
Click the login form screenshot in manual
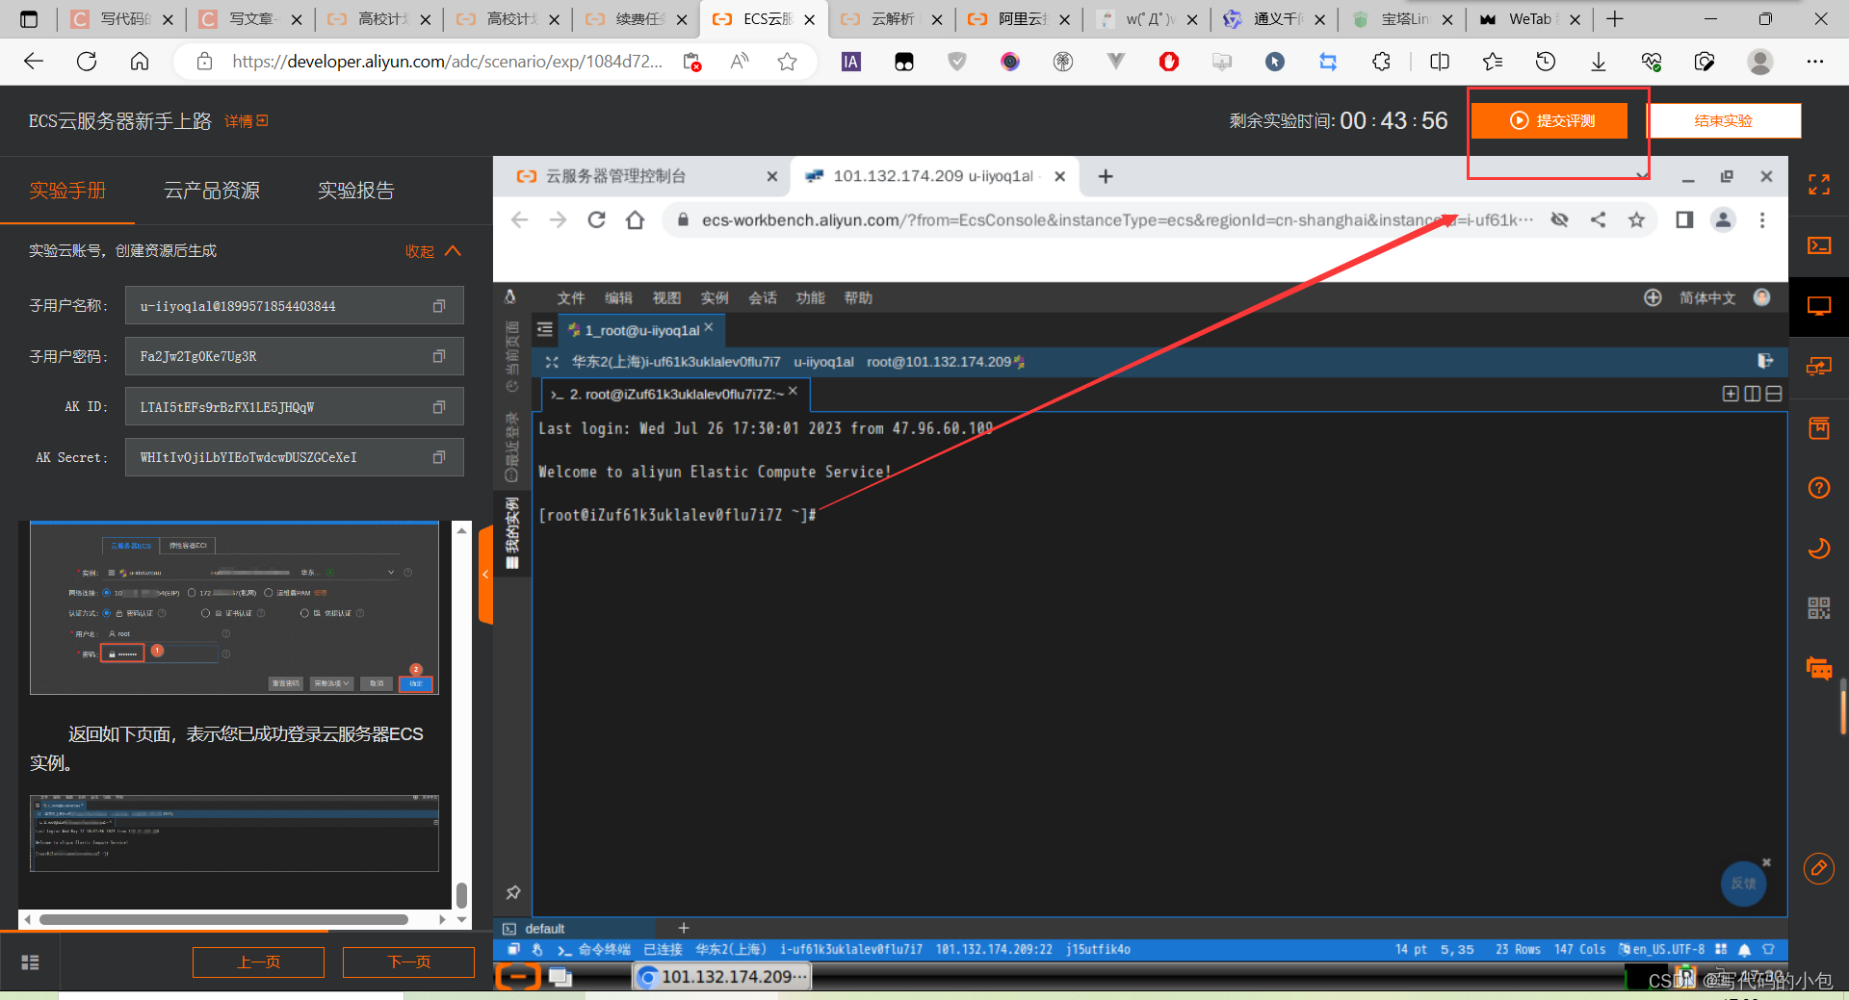tap(234, 608)
